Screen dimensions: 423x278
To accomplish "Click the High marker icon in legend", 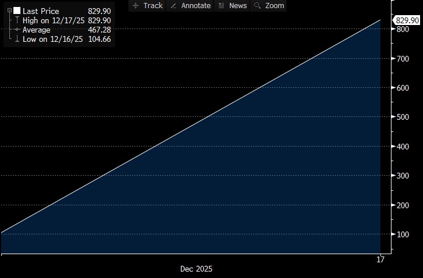I will (17, 20).
